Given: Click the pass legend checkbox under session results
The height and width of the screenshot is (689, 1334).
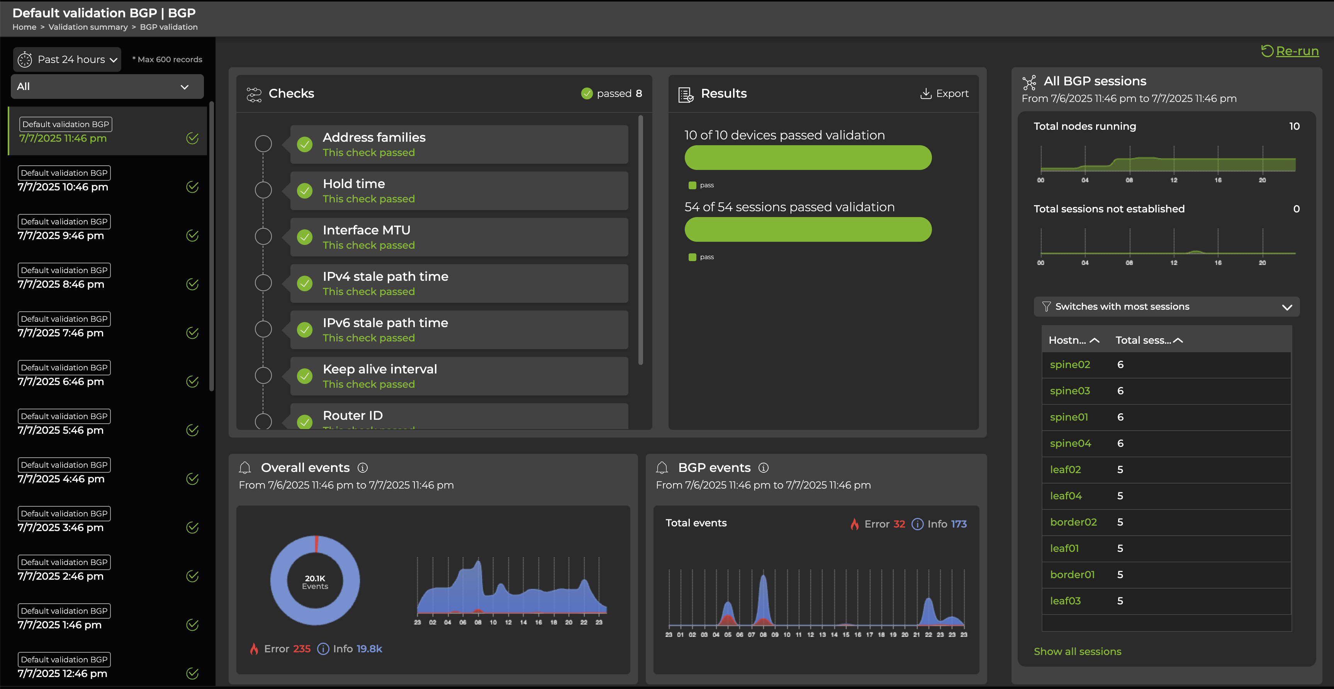Looking at the screenshot, I should pyautogui.click(x=692, y=256).
